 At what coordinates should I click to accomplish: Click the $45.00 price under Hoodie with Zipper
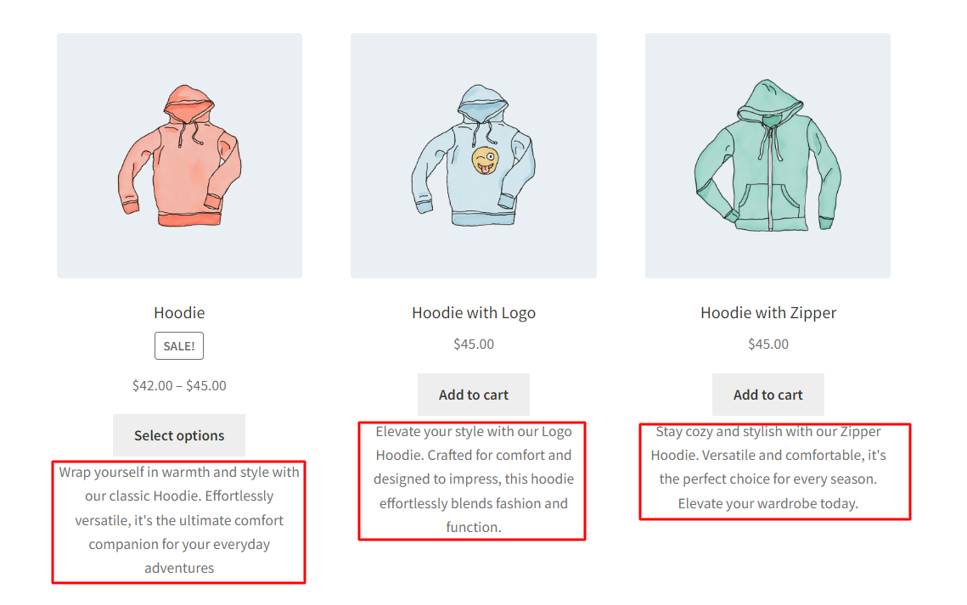767,344
